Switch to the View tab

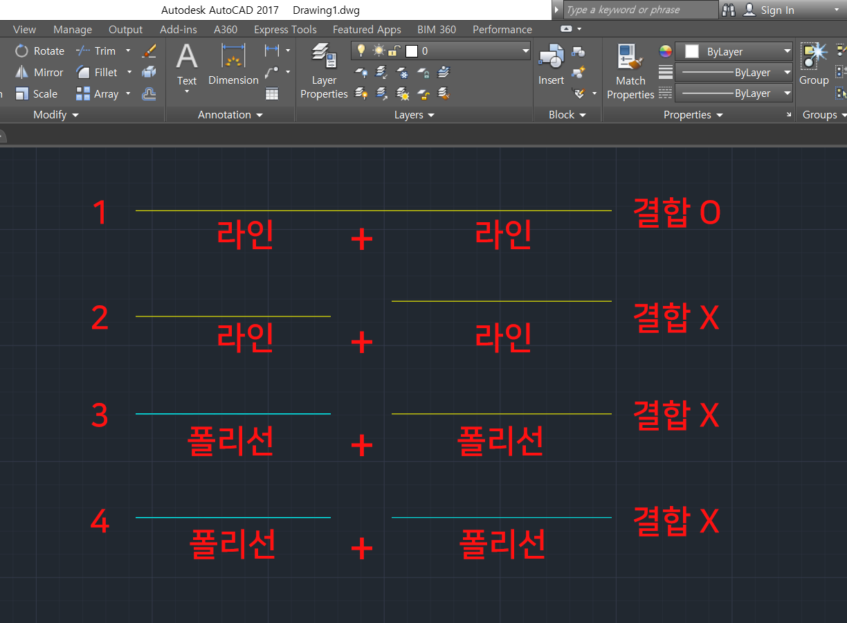pyautogui.click(x=25, y=29)
